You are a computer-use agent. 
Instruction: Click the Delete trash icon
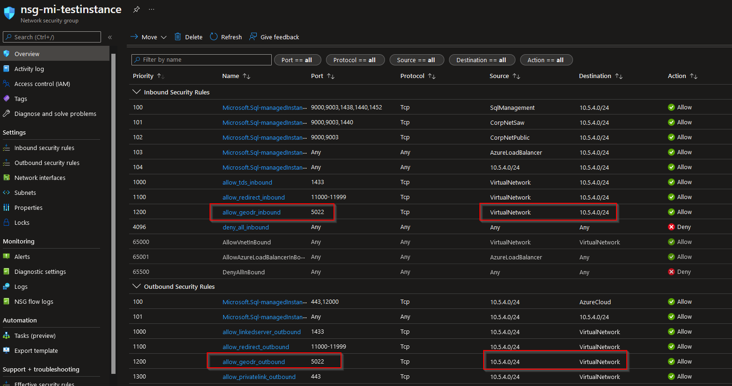(178, 37)
